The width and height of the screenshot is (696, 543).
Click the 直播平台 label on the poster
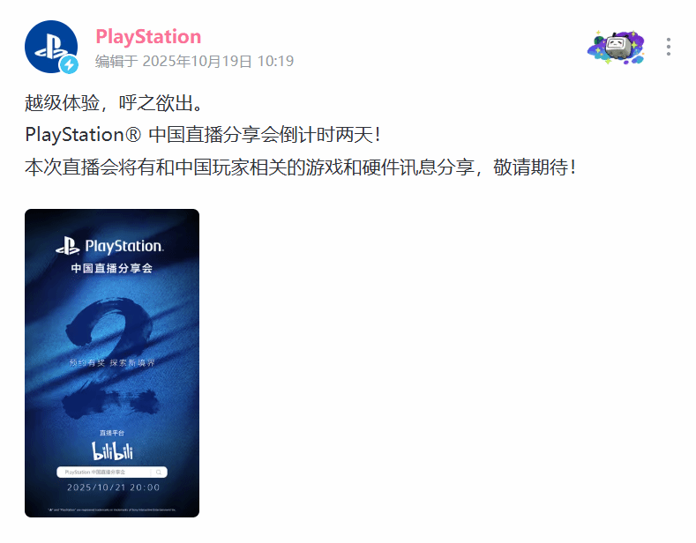point(112,433)
